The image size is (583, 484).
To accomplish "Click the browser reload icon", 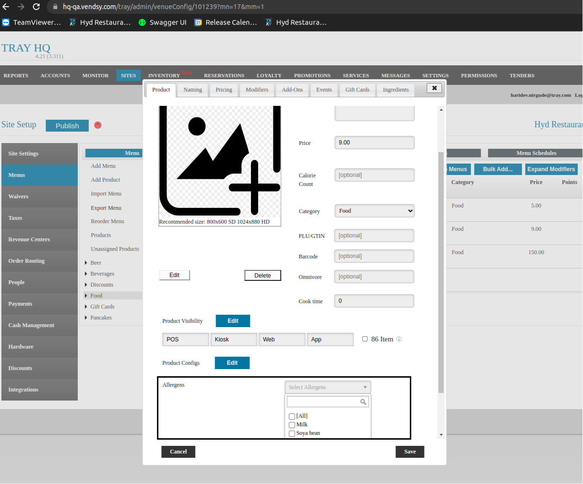I will pos(36,7).
